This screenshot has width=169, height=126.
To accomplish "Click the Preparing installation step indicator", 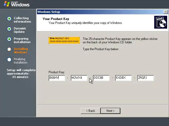I will pyautogui.click(x=9, y=39).
